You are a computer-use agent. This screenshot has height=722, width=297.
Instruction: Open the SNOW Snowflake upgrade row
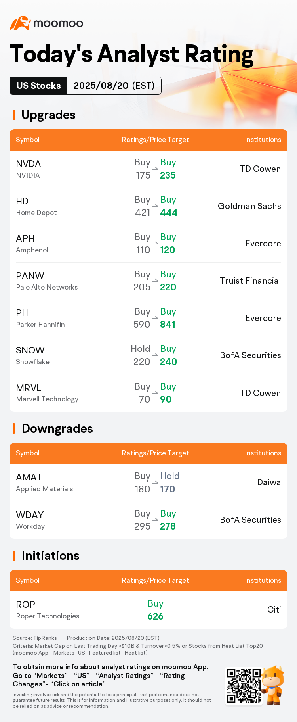point(148,355)
